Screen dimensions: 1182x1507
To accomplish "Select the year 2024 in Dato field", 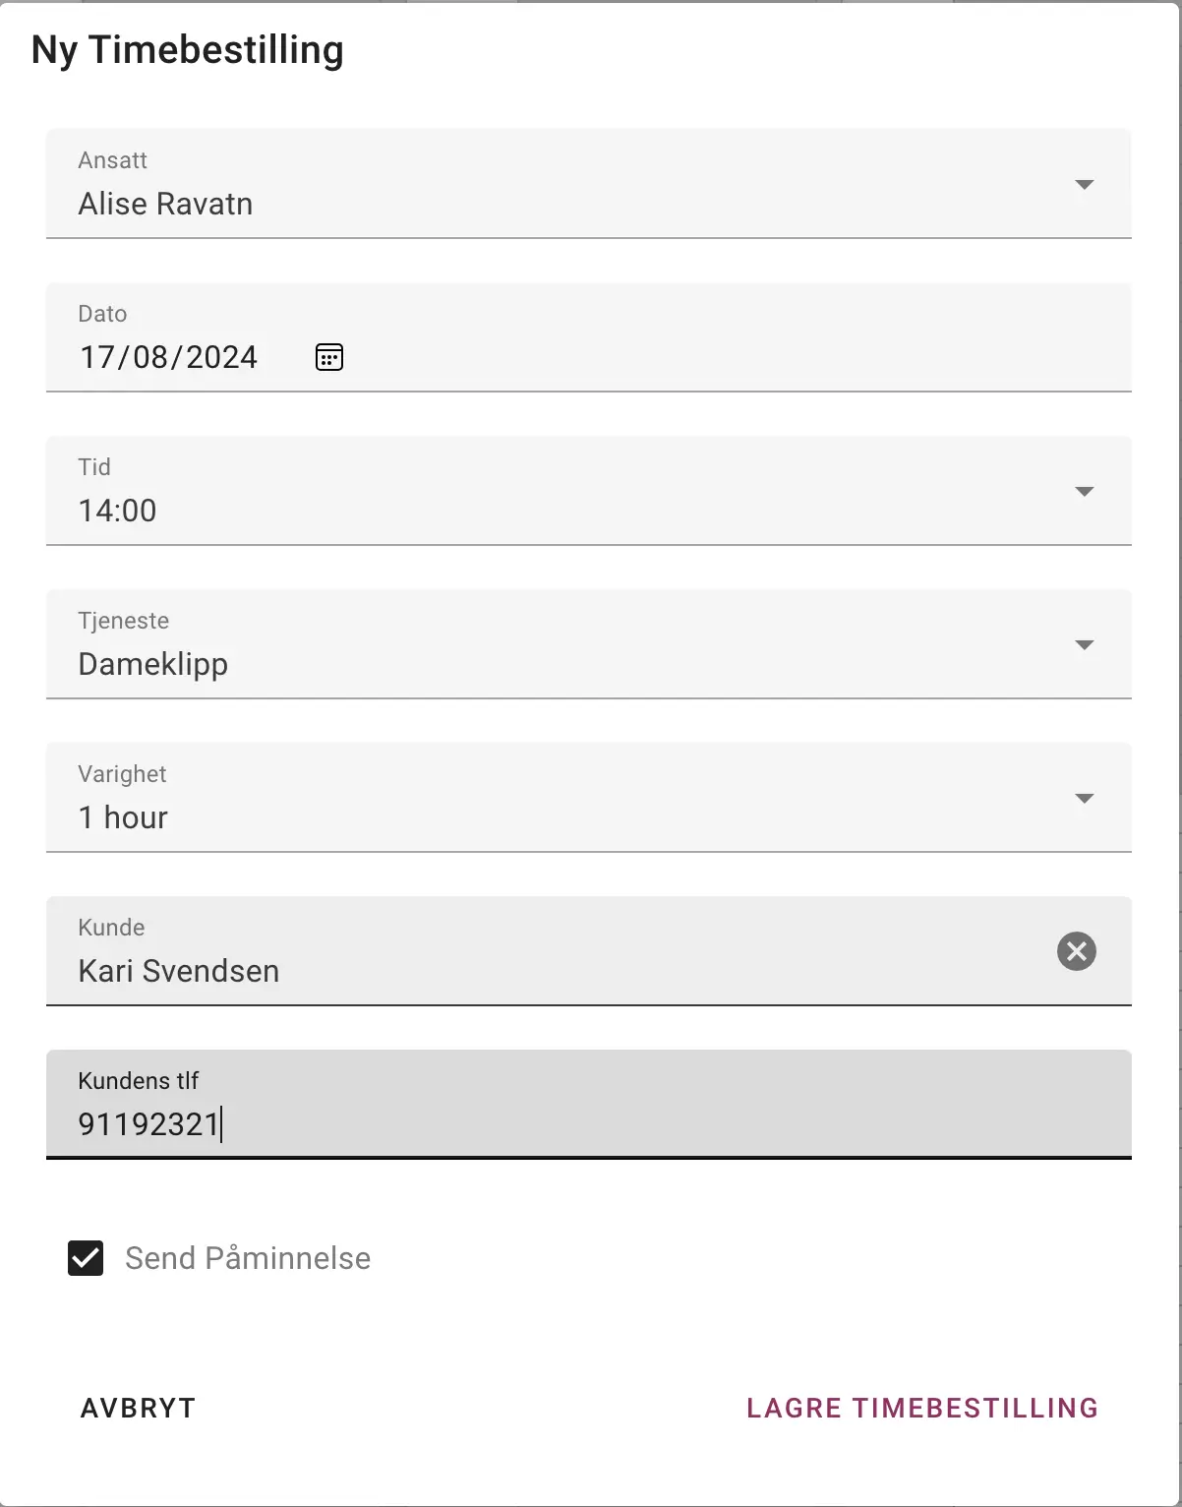I will 221,357.
